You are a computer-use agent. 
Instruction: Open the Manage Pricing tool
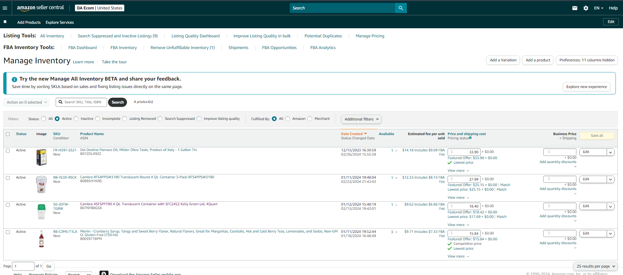pos(370,36)
